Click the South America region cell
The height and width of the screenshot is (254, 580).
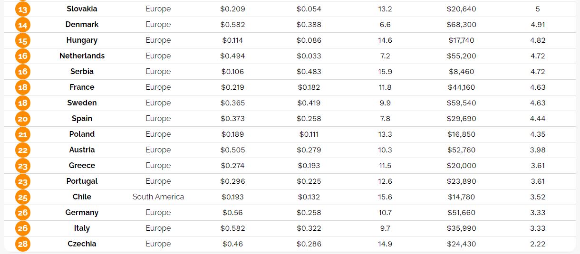[x=158, y=197]
